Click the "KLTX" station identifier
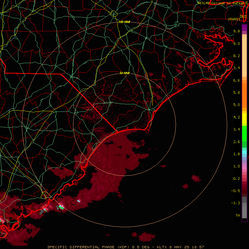This screenshot has height=249, width=249. (162, 247)
